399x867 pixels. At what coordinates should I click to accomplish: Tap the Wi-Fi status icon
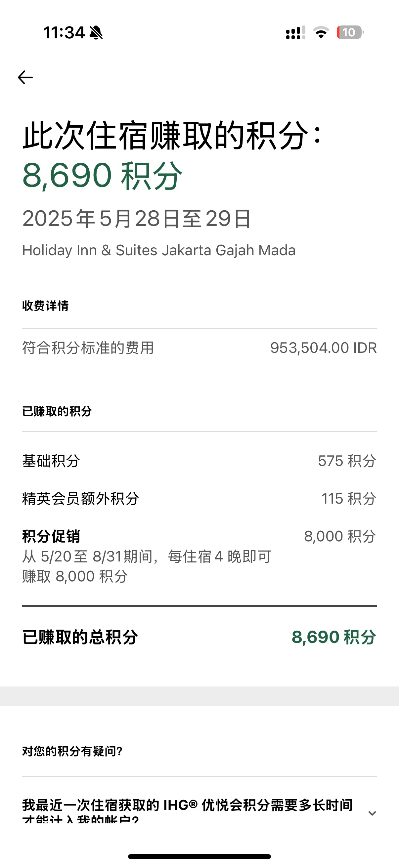click(x=321, y=32)
